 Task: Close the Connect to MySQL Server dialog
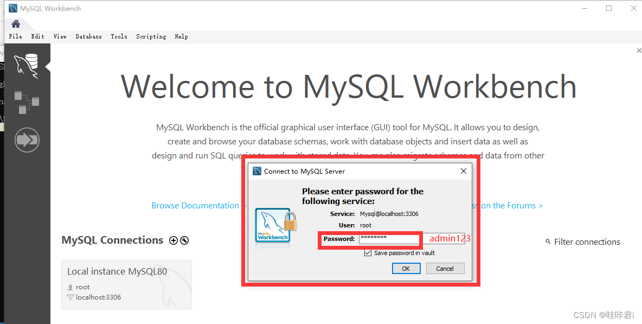(x=464, y=171)
